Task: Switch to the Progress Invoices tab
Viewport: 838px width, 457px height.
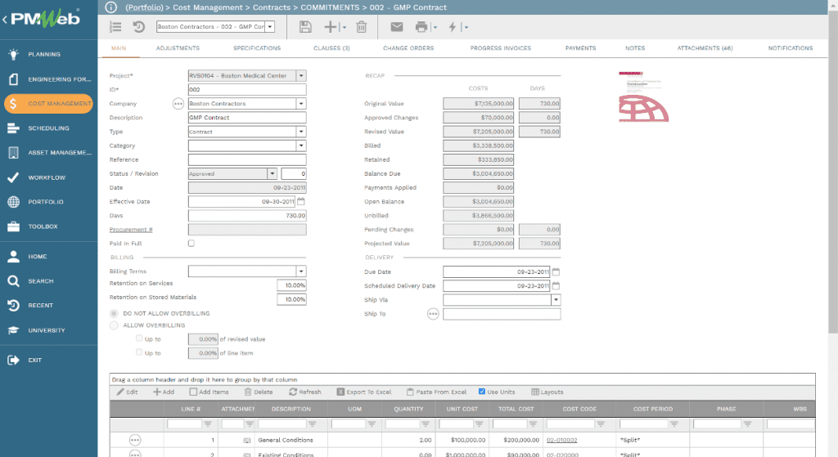Action: (x=501, y=48)
